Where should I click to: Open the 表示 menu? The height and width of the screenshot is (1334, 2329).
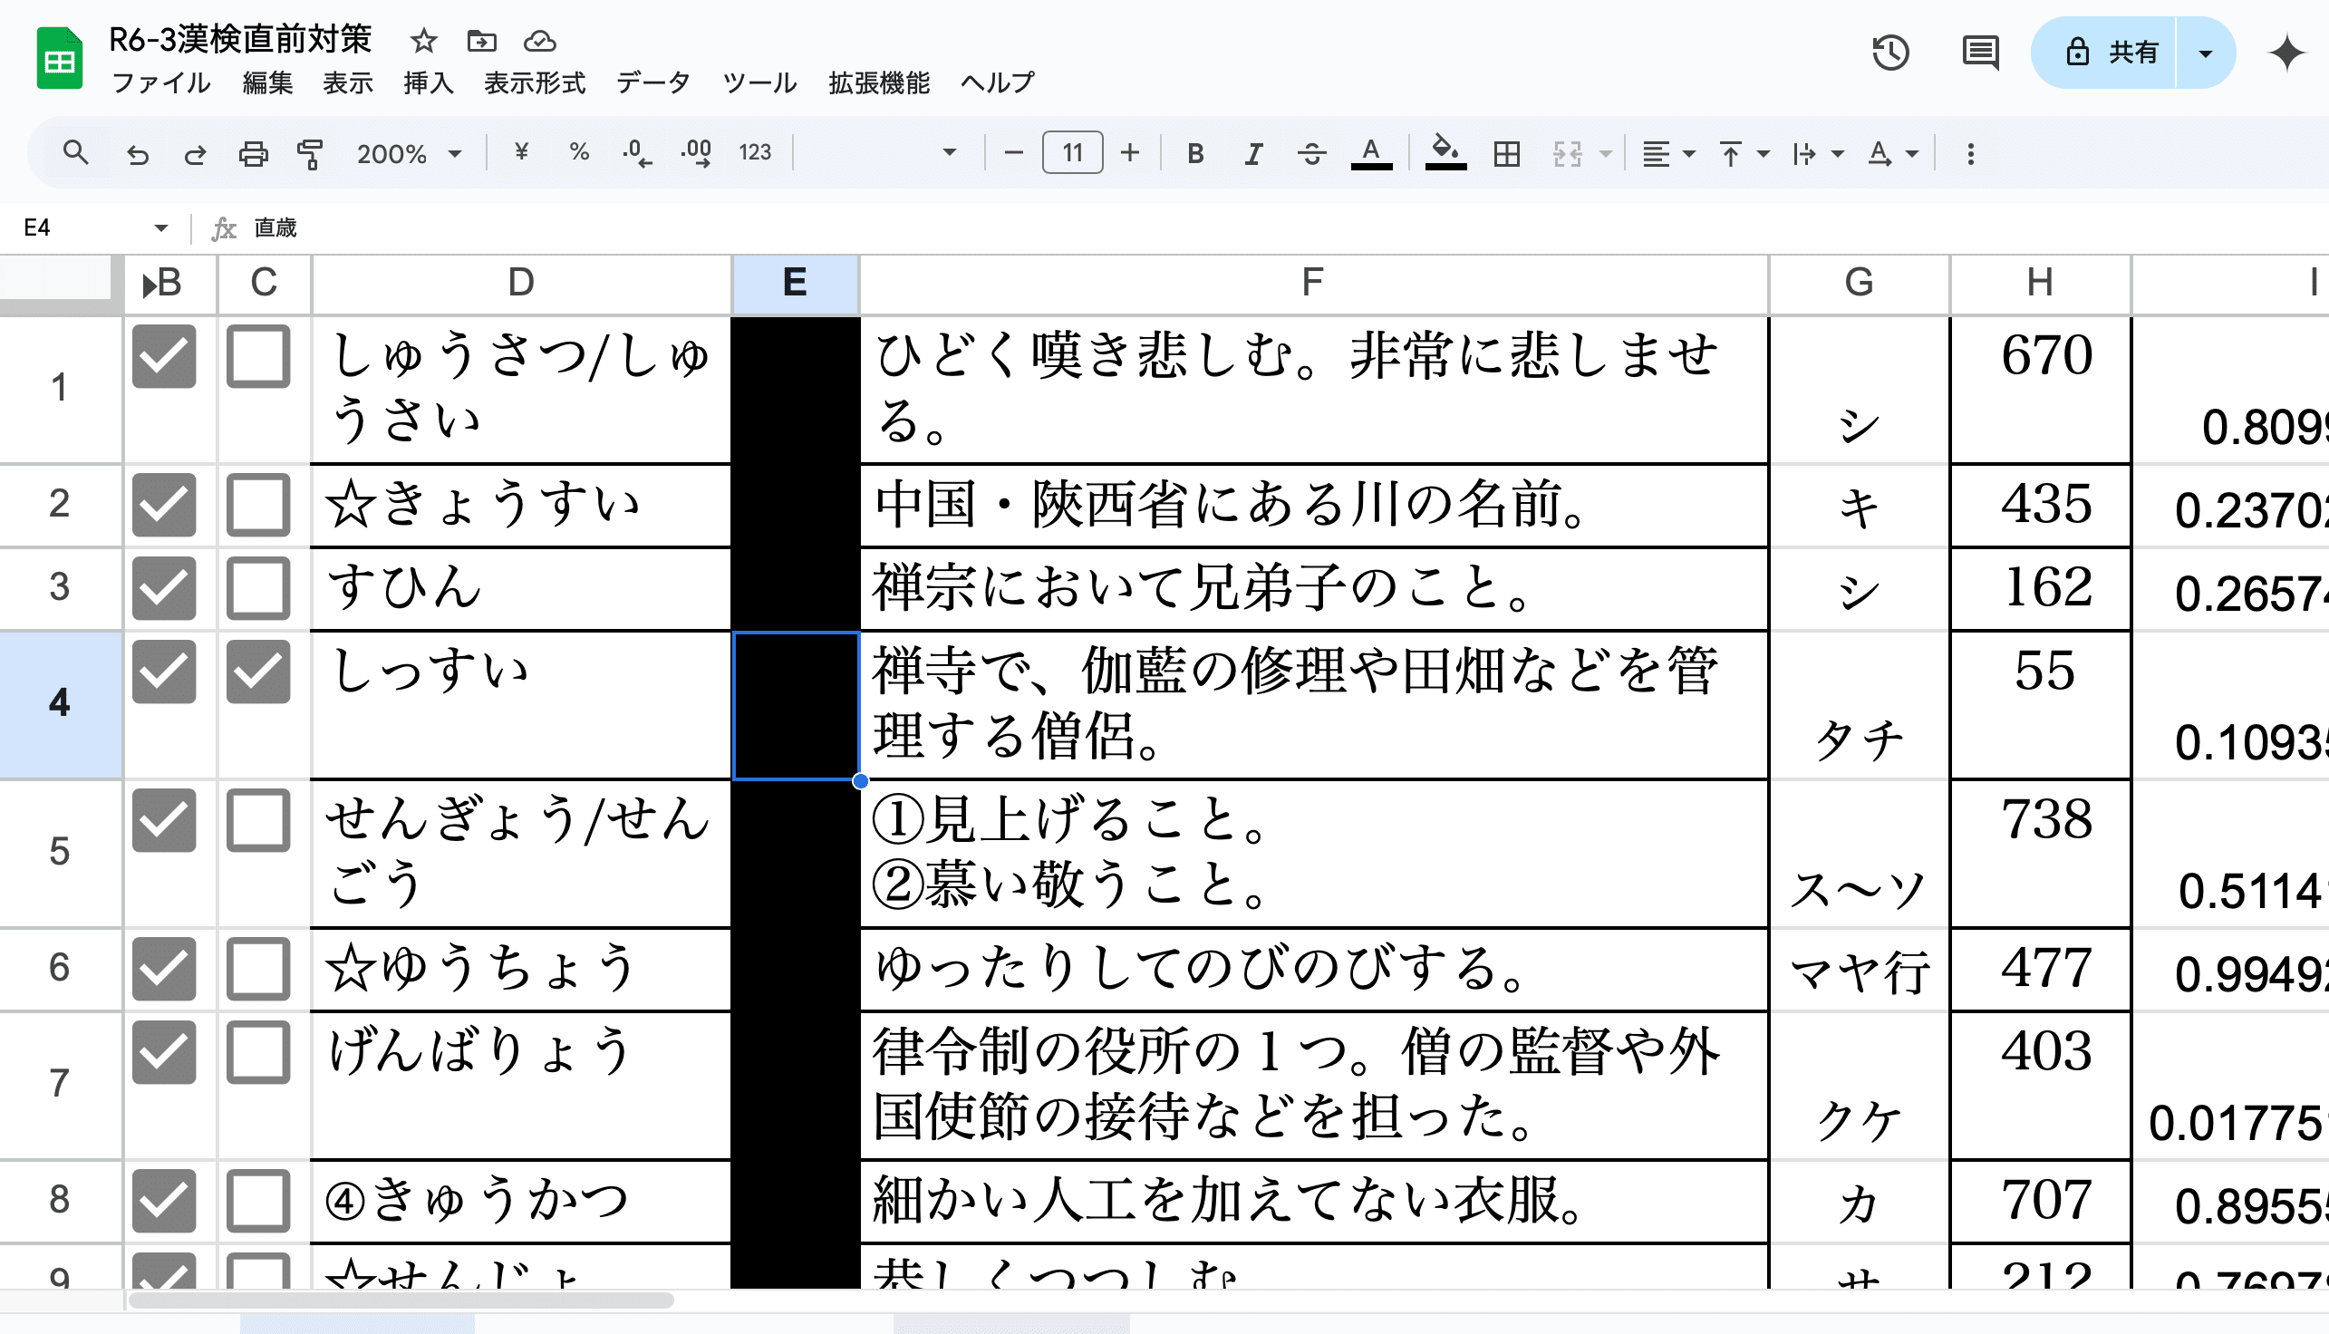pyautogui.click(x=348, y=82)
